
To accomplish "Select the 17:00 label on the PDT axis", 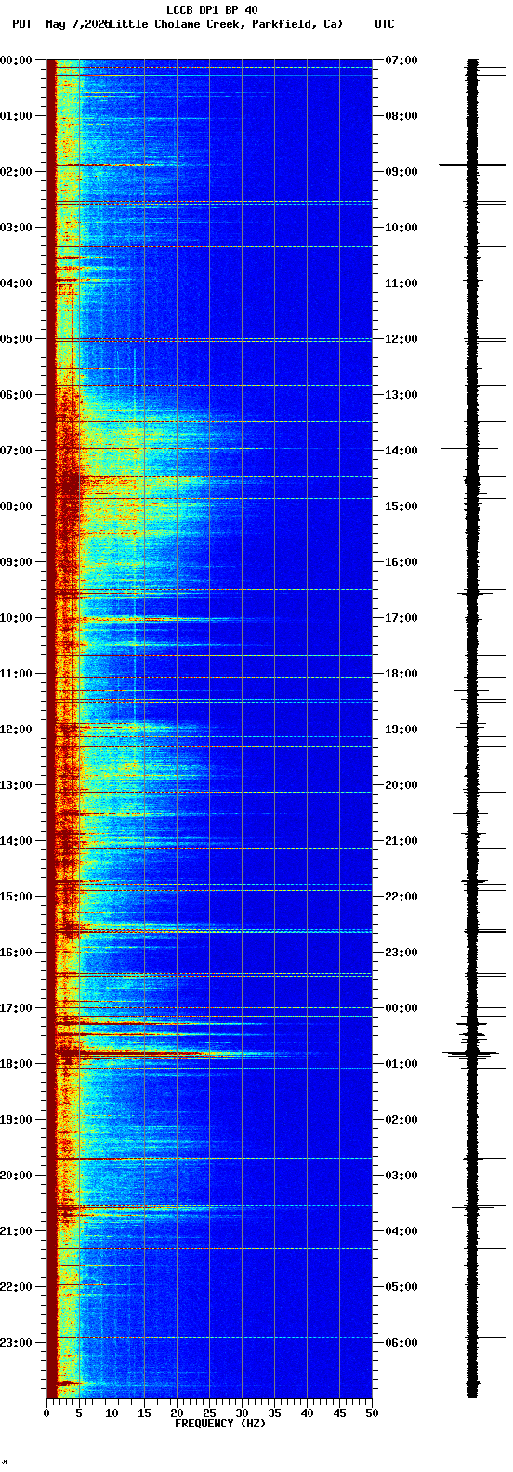I will pyautogui.click(x=17, y=1008).
